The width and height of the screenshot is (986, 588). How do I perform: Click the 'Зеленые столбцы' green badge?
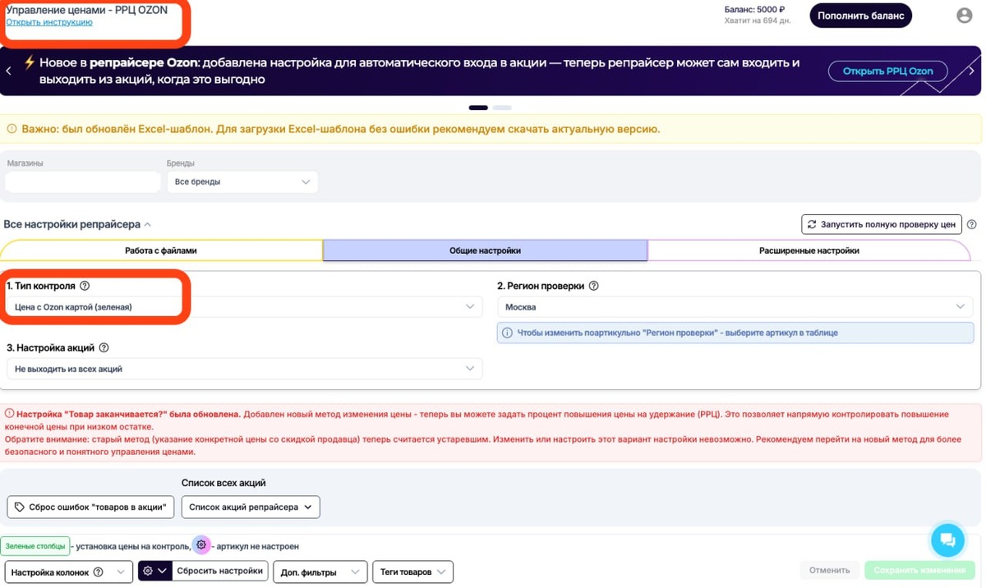pyautogui.click(x=34, y=545)
